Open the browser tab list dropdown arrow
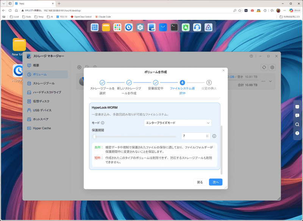 (4, 3)
